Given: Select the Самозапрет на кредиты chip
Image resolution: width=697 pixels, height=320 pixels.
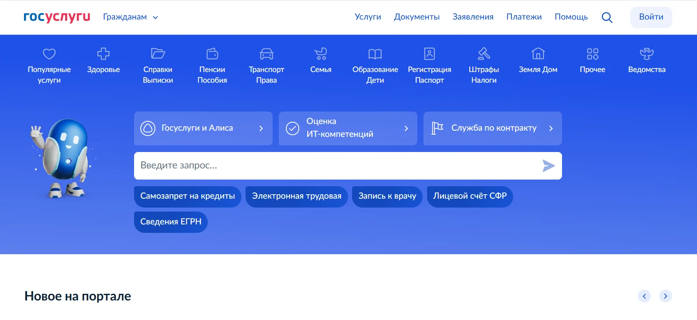Looking at the screenshot, I should 188,196.
